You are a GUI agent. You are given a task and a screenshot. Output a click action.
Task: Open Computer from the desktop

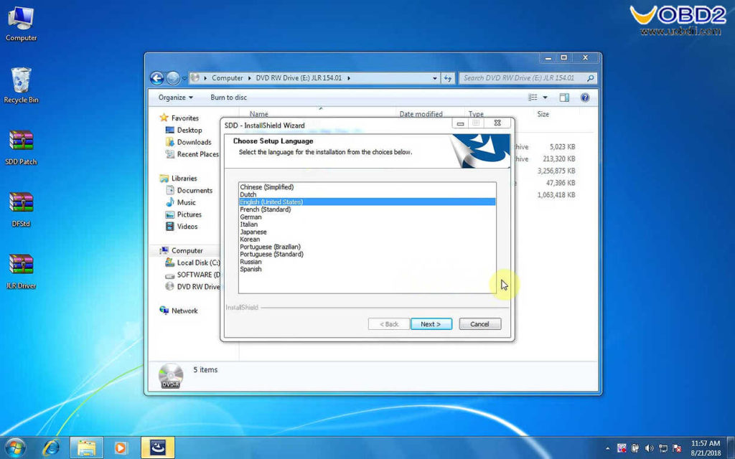pyautogui.click(x=20, y=18)
